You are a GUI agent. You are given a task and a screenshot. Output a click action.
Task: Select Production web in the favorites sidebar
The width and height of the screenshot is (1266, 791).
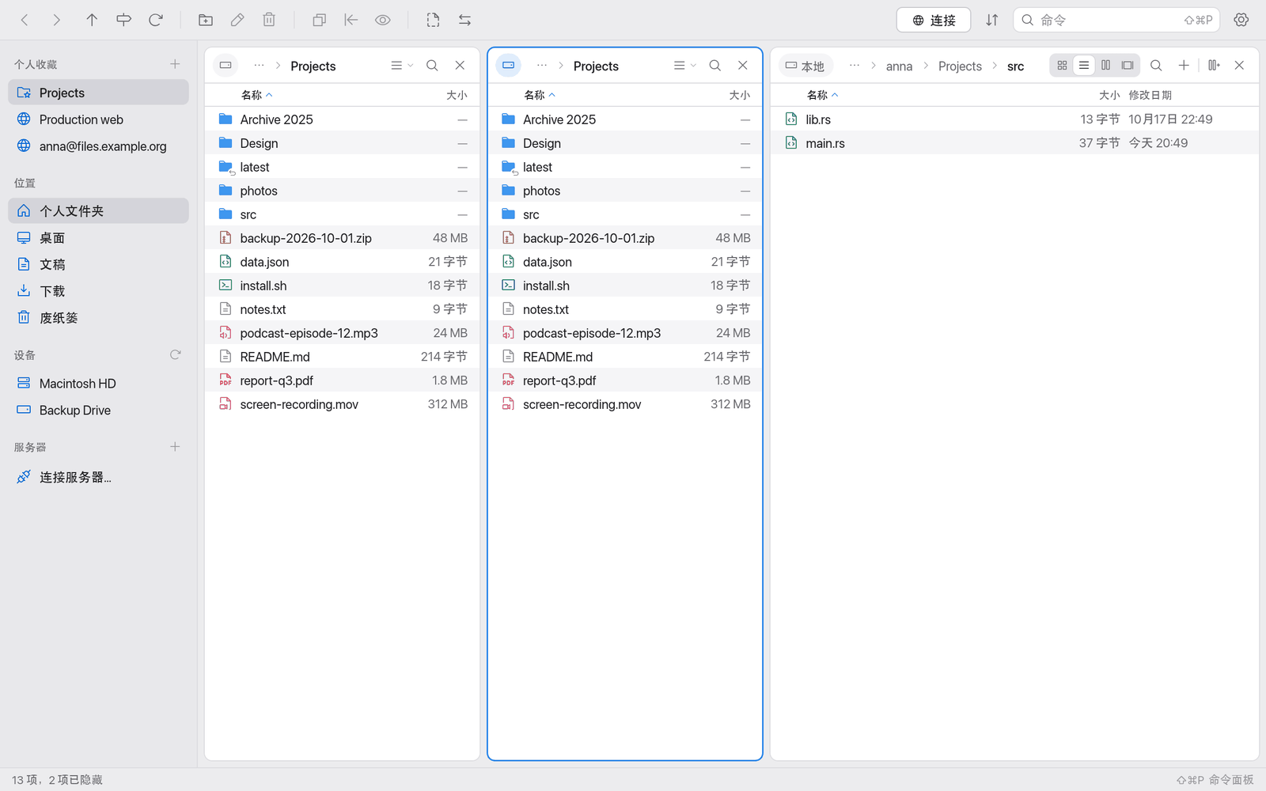(x=98, y=119)
